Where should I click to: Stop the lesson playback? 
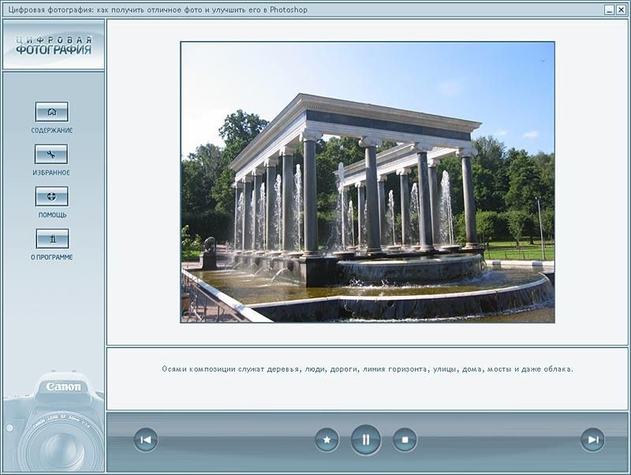(405, 439)
